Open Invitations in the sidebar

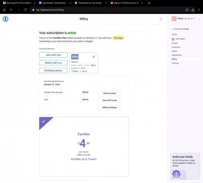(176, 47)
